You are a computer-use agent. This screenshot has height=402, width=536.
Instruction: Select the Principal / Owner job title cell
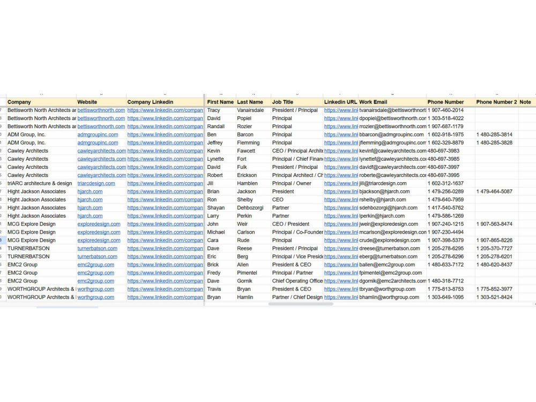(x=297, y=183)
